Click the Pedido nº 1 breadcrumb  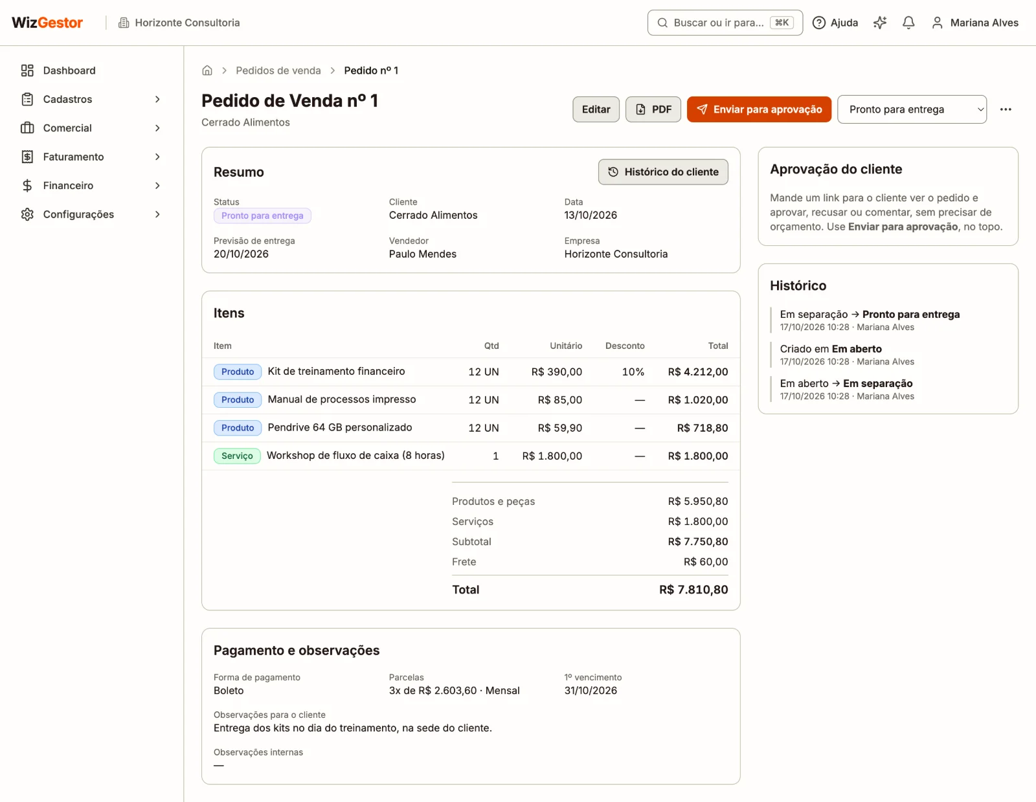371,71
